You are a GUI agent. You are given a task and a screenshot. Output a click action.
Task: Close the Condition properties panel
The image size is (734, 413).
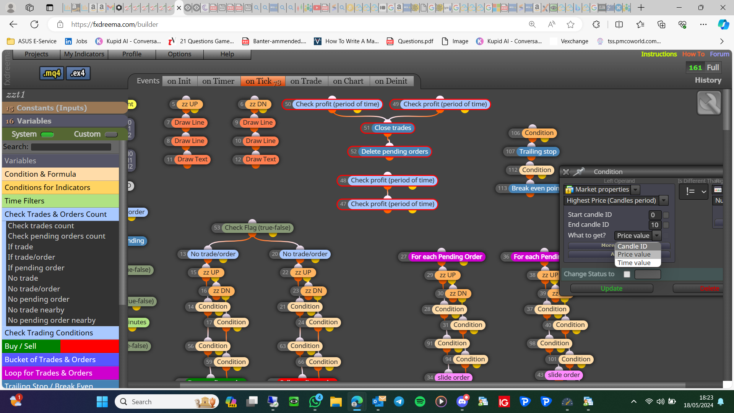tap(566, 172)
